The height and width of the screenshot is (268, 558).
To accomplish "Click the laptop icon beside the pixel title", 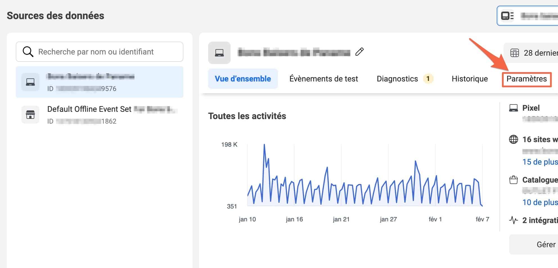I will 219,53.
